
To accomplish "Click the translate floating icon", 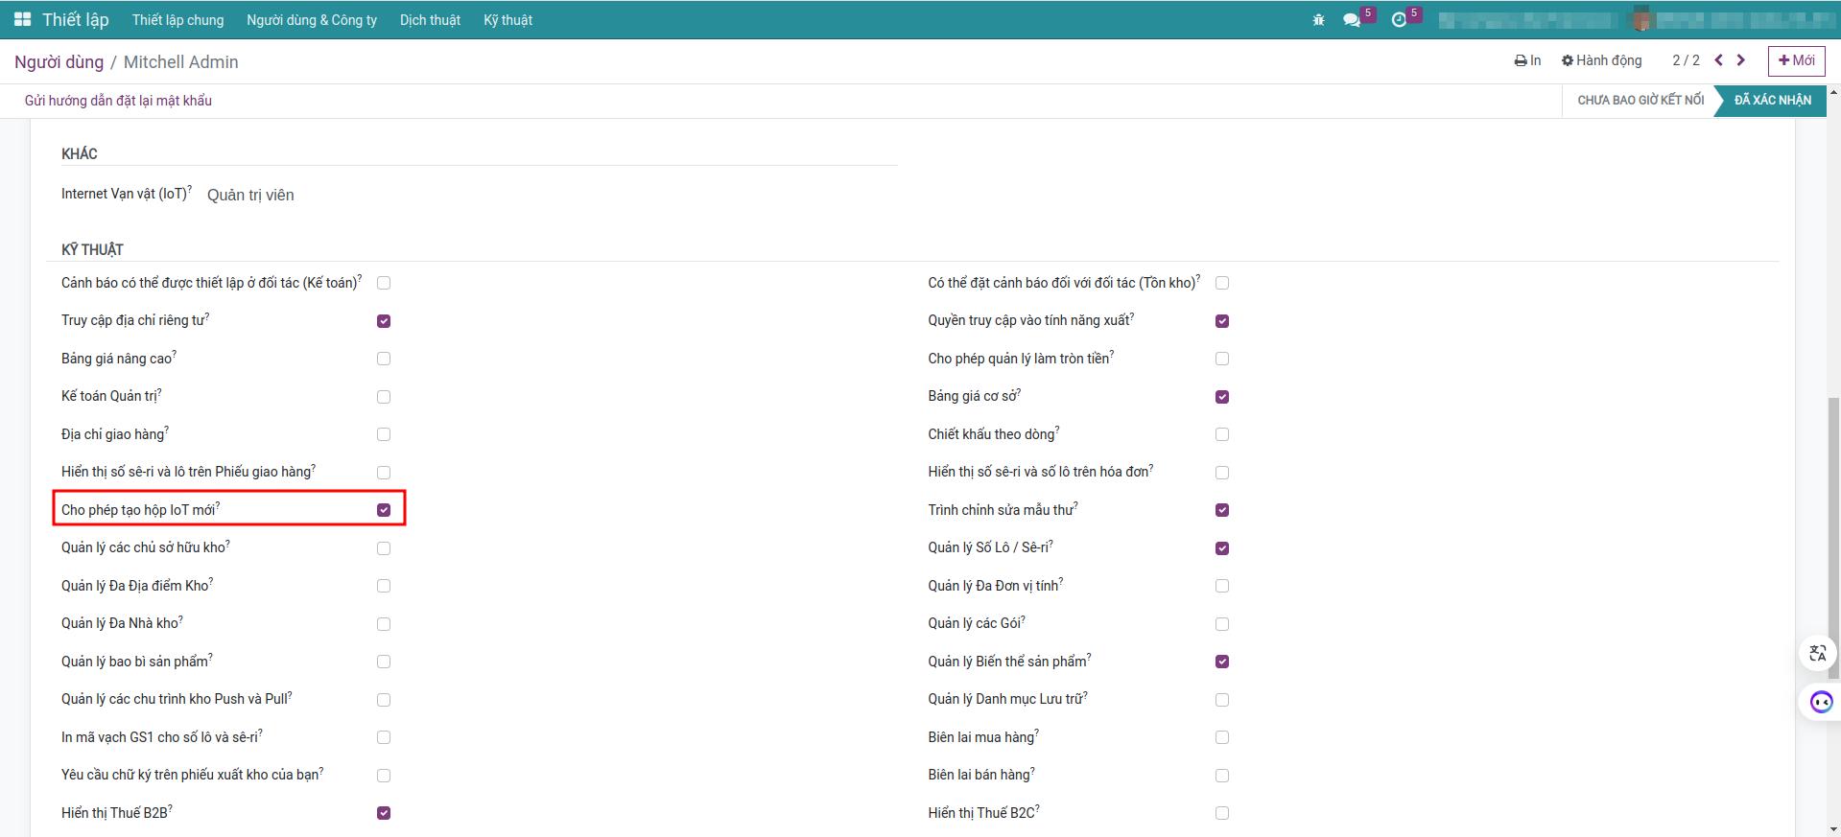I will 1817,654.
